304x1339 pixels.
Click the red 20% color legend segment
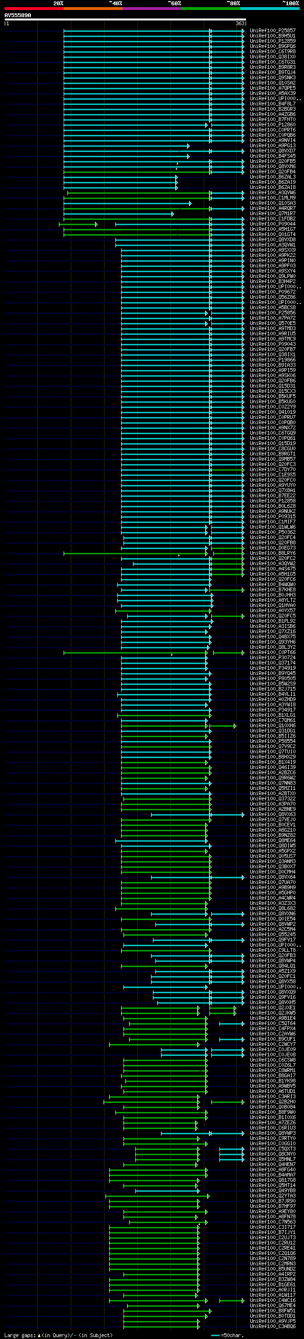click(x=34, y=9)
